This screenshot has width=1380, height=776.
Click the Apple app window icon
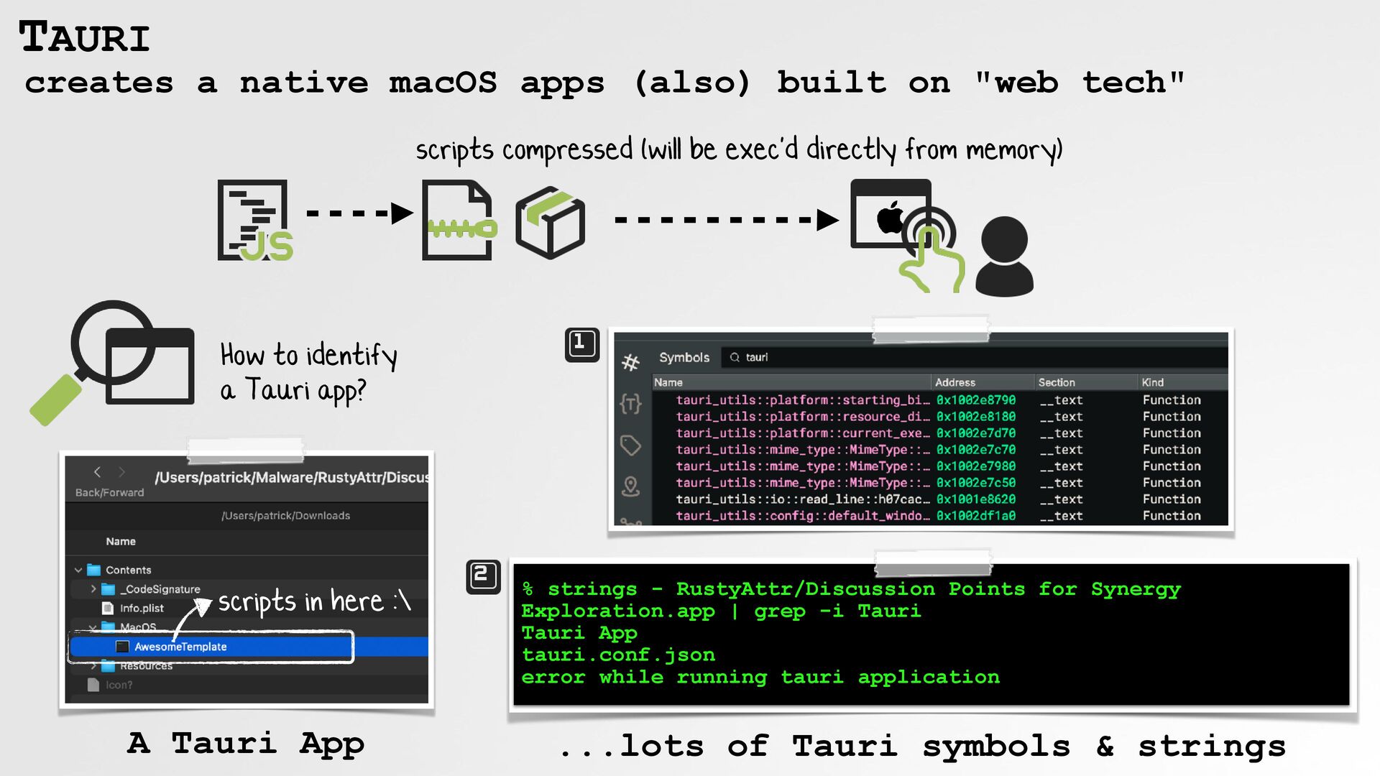point(891,214)
